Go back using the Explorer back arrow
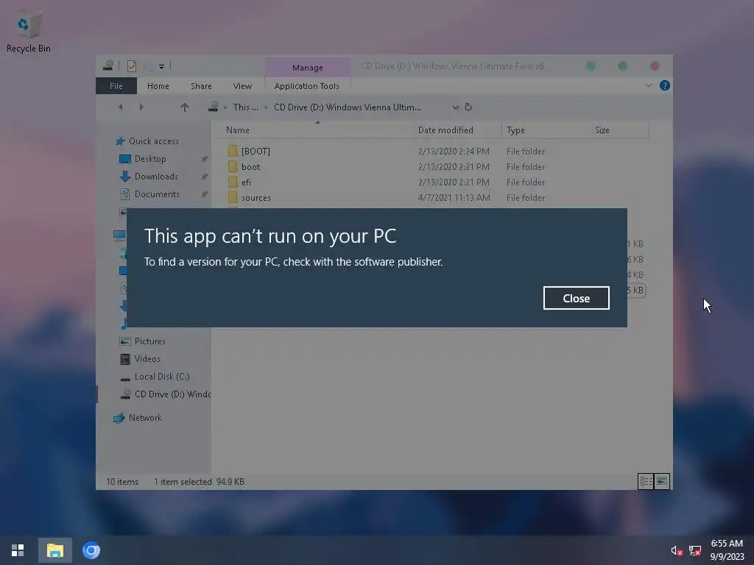 point(120,107)
